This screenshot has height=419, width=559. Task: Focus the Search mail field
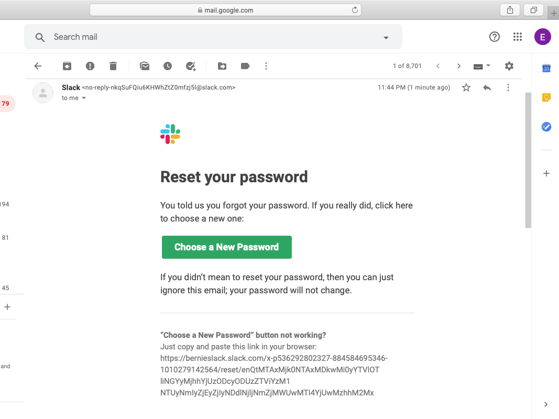[213, 37]
